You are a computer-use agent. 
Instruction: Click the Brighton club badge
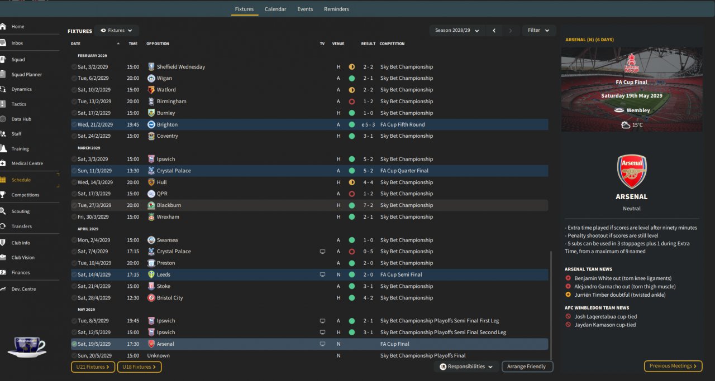151,124
